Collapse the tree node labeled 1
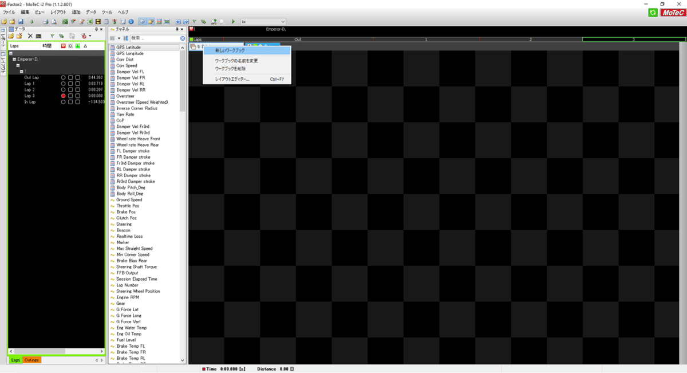 (21, 72)
